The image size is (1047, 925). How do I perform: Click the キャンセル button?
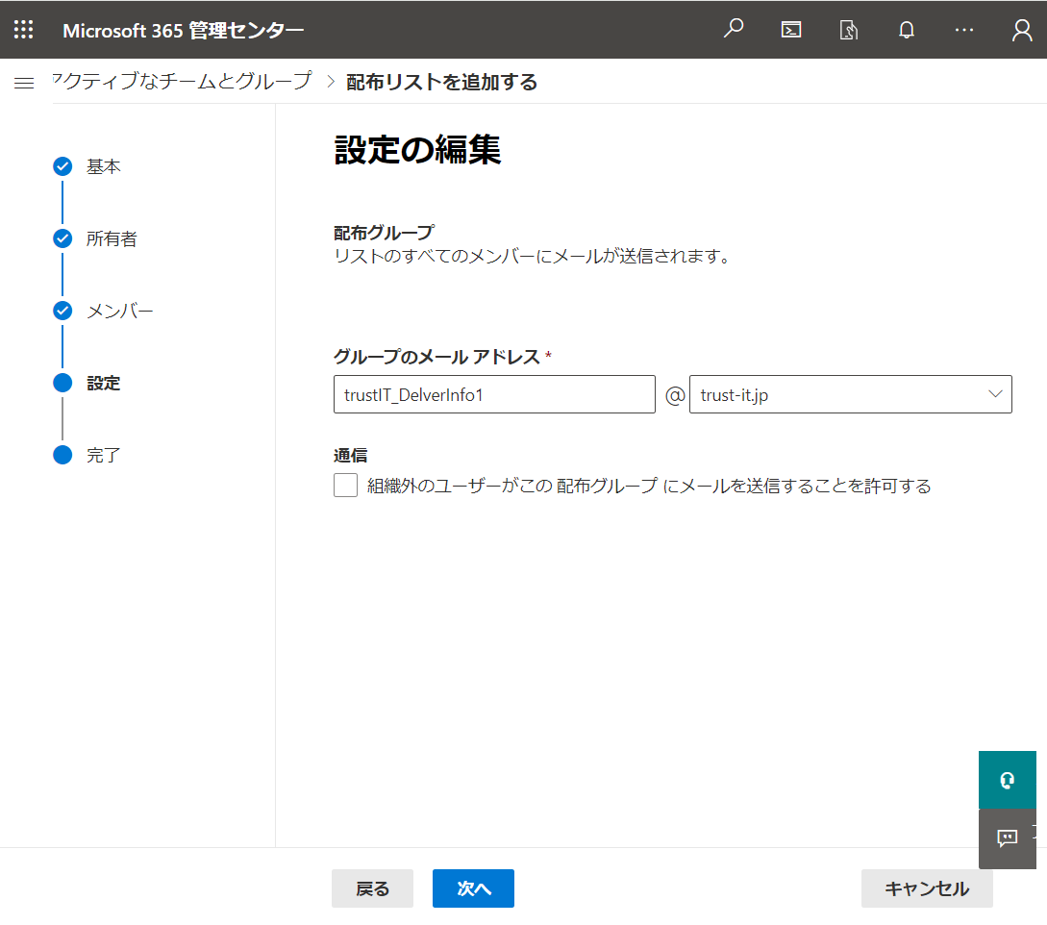click(x=927, y=888)
